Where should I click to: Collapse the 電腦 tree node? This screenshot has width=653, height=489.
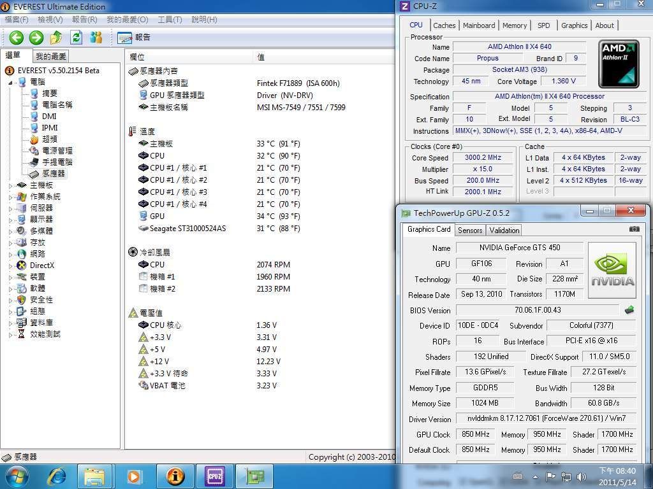(10, 82)
